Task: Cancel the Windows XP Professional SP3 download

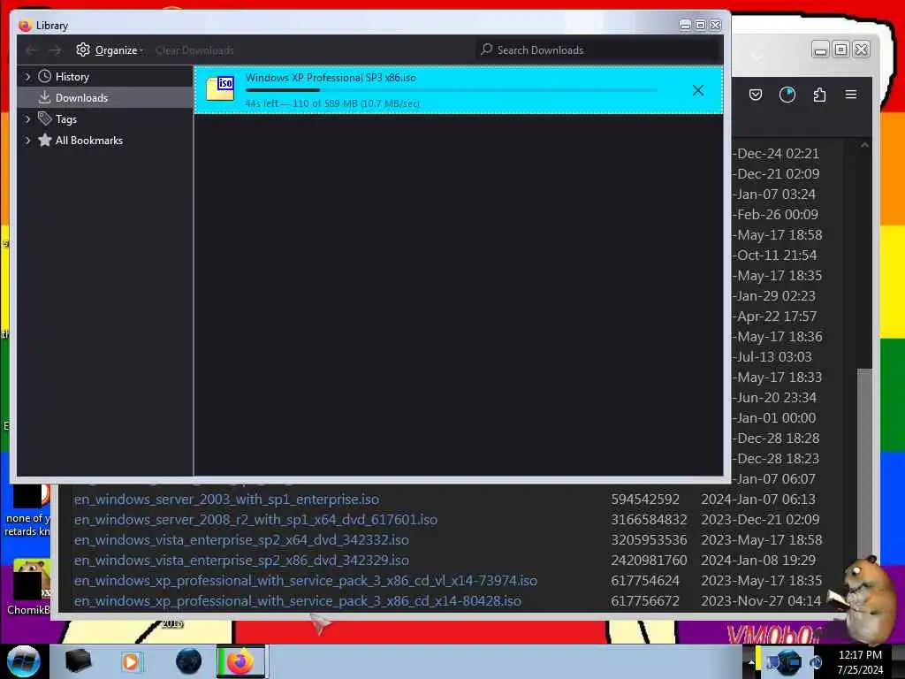Action: point(698,90)
